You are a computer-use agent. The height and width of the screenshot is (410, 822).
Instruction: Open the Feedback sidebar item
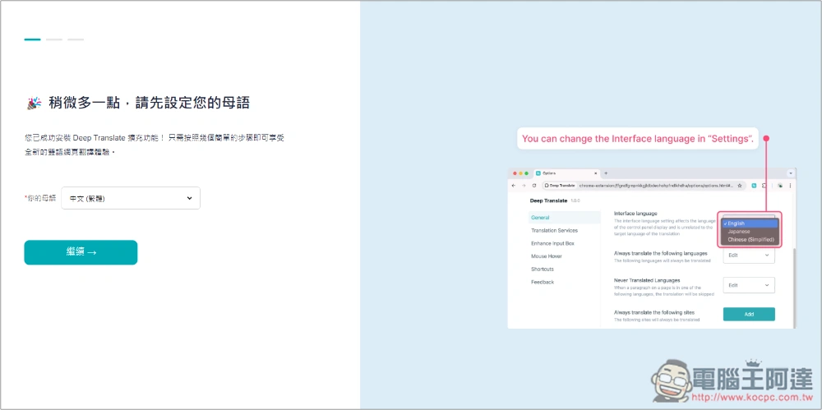point(543,282)
